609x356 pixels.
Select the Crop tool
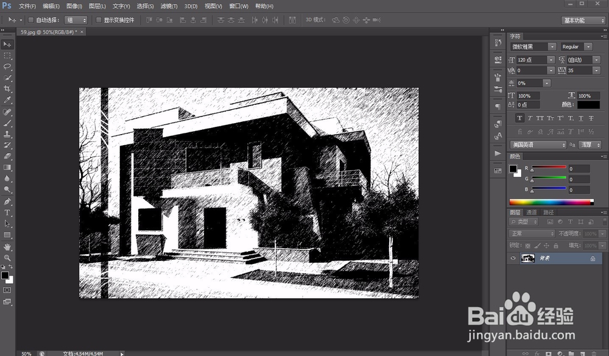(x=7, y=88)
